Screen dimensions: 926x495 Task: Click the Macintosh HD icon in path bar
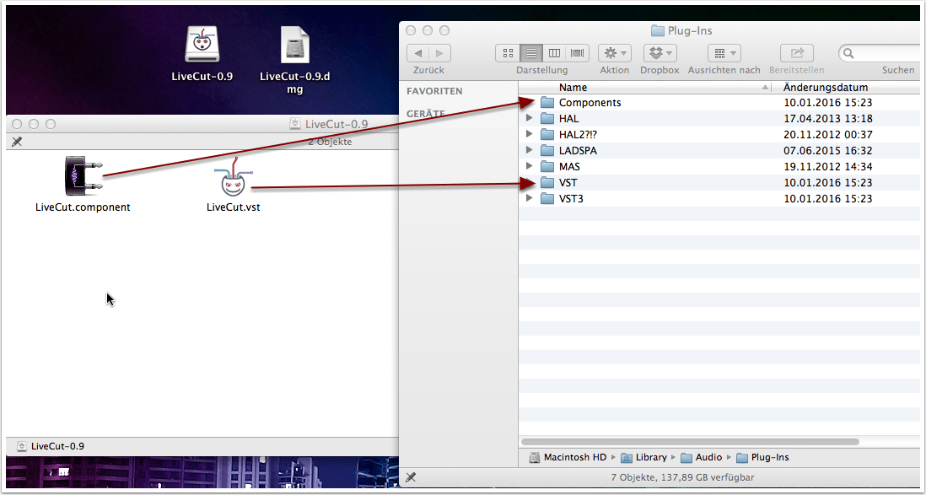click(x=535, y=457)
